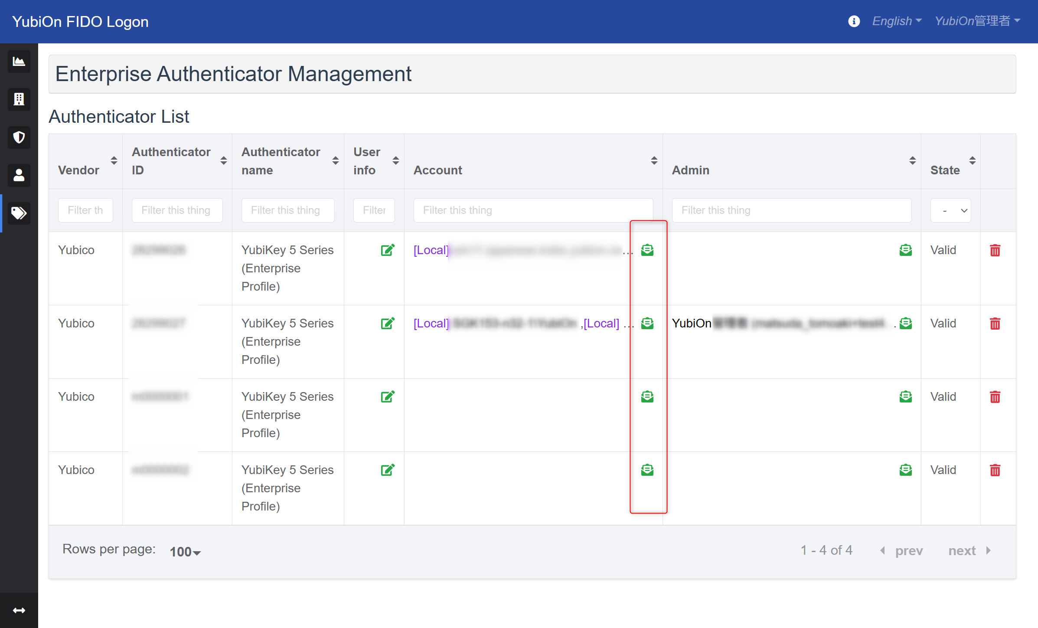The width and height of the screenshot is (1038, 628).
Task: Edit user info in fourth Yubico row
Action: (388, 470)
